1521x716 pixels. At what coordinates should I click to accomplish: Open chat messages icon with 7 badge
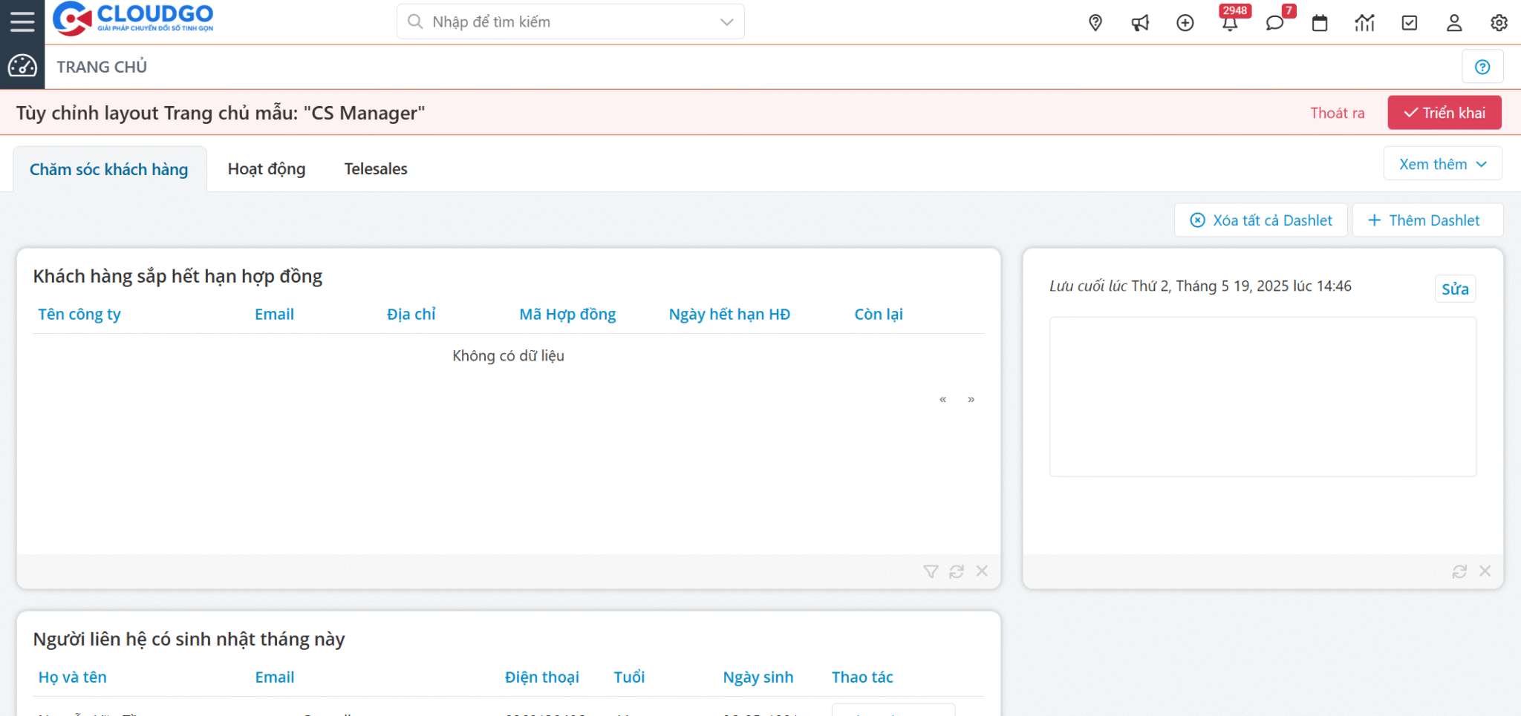tap(1275, 23)
